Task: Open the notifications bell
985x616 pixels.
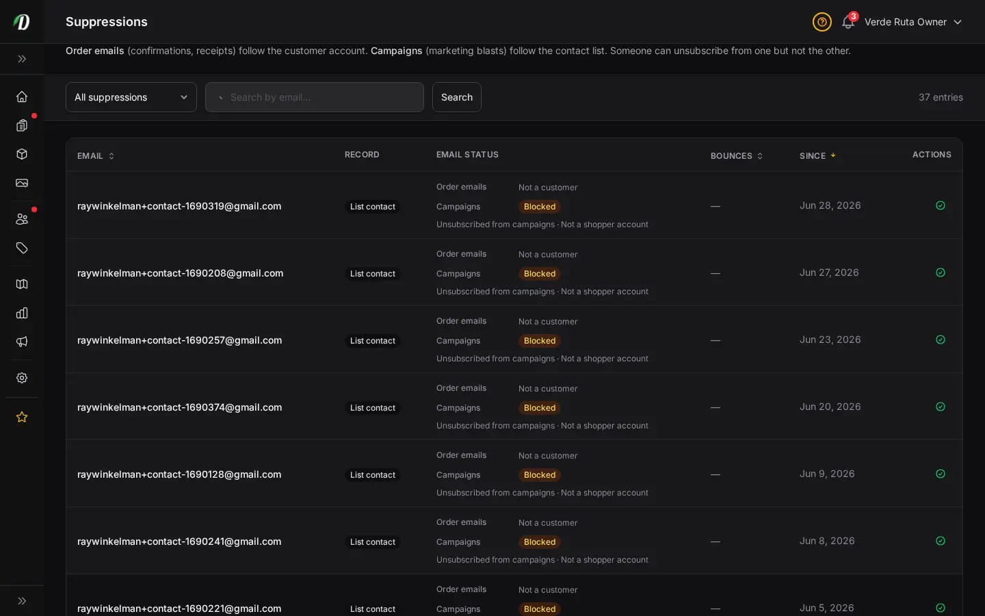Action: coord(848,22)
